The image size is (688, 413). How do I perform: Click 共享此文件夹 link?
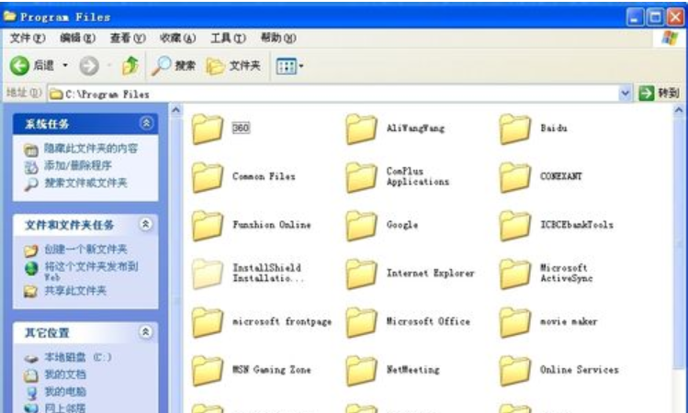(75, 291)
